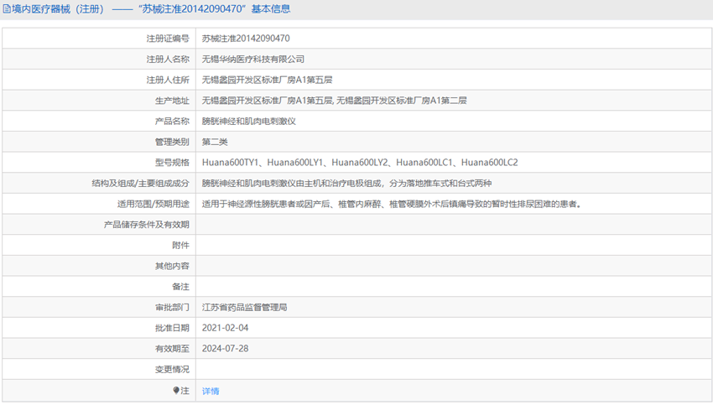This screenshot has height=405, width=713.
Task: Select approving department 江苏省药品监督管理局
Action: coord(244,307)
